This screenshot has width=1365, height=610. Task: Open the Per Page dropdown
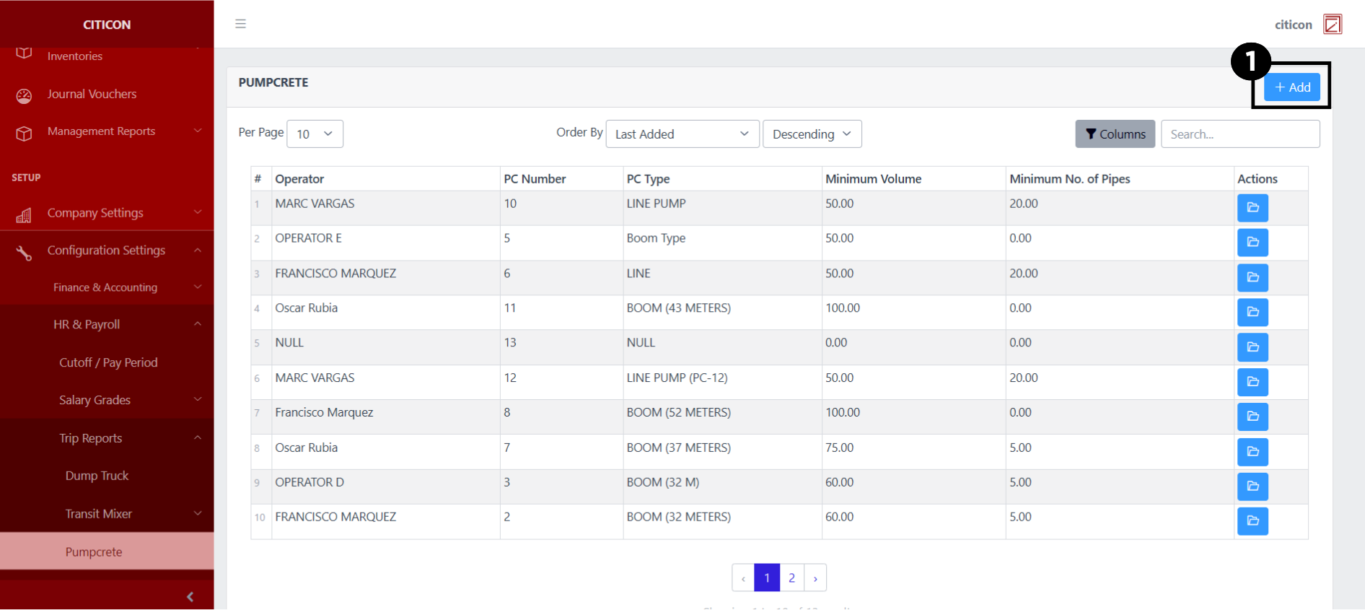(315, 134)
